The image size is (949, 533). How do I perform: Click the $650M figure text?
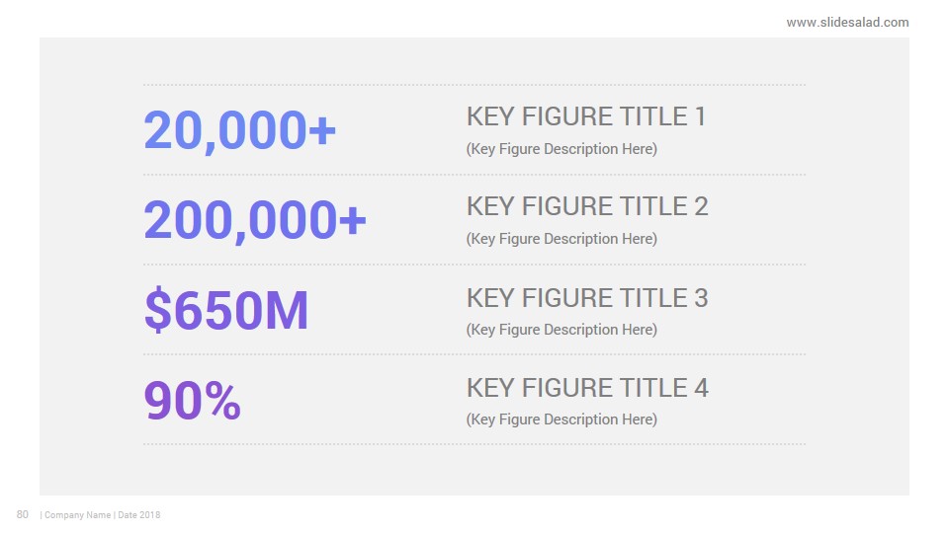point(226,310)
